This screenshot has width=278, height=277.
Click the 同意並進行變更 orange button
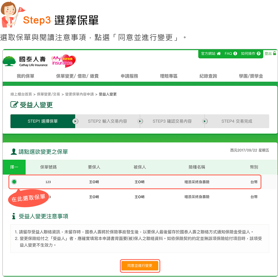tap(140, 266)
